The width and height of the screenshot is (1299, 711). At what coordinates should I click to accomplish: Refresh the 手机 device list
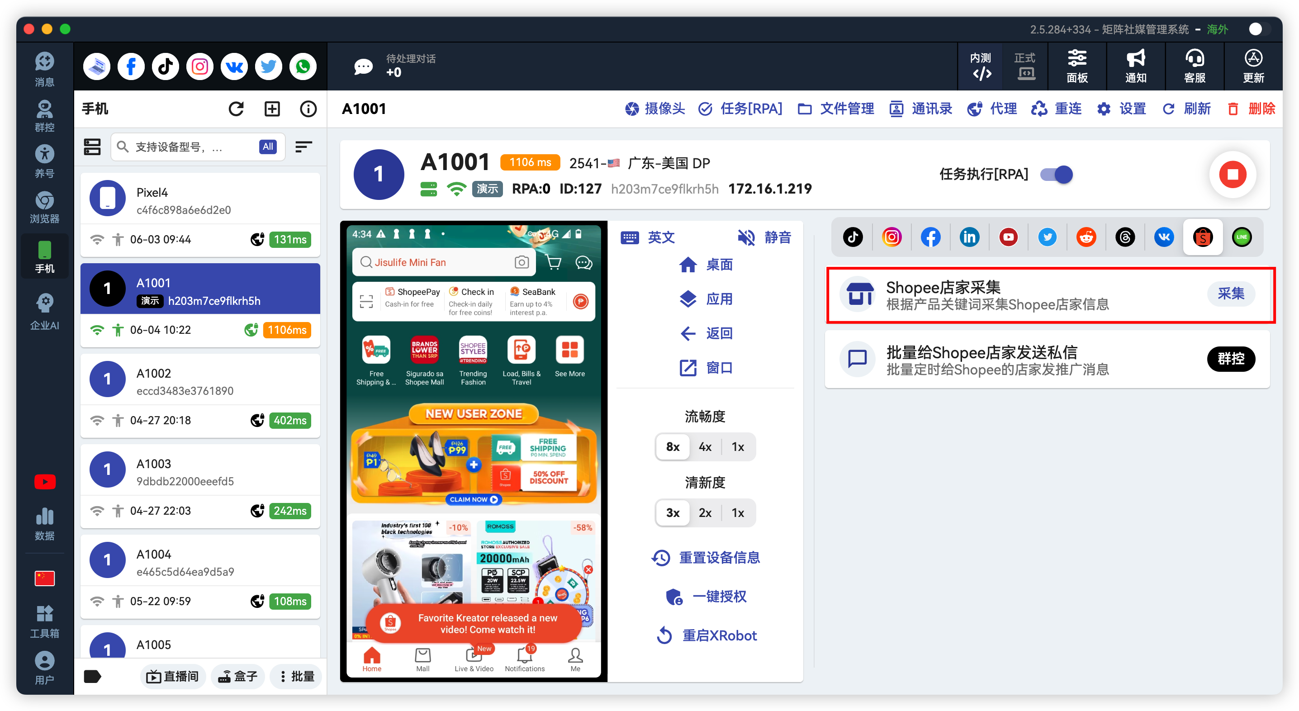coord(236,109)
